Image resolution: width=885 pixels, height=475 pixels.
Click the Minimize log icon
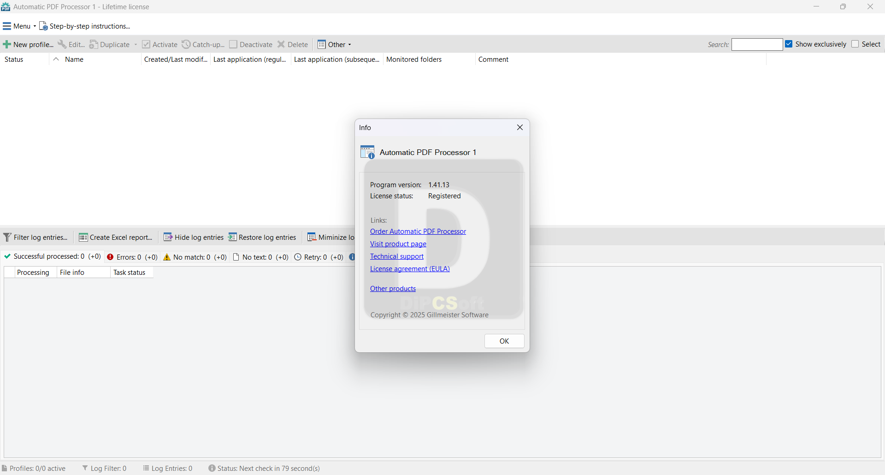312,237
